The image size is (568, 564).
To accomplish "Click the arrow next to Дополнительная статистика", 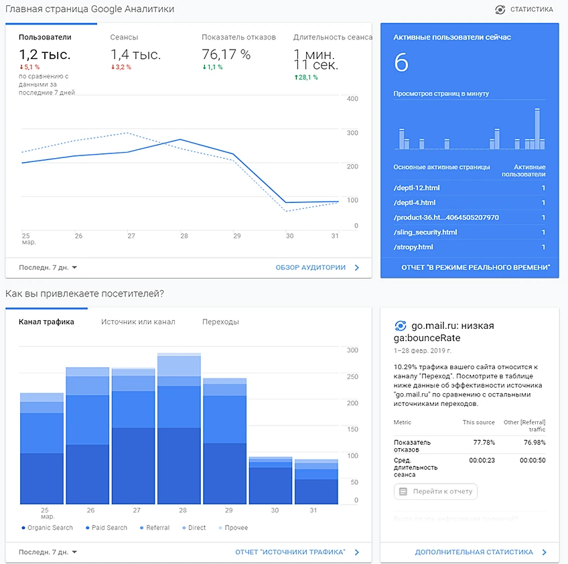I will 544,553.
